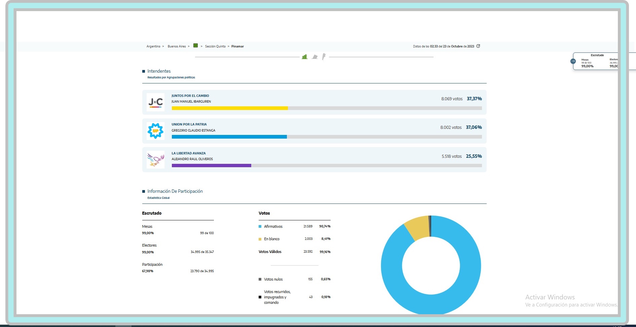
Task: Navigate to Buenos Aires breadcrumb
Action: point(177,46)
